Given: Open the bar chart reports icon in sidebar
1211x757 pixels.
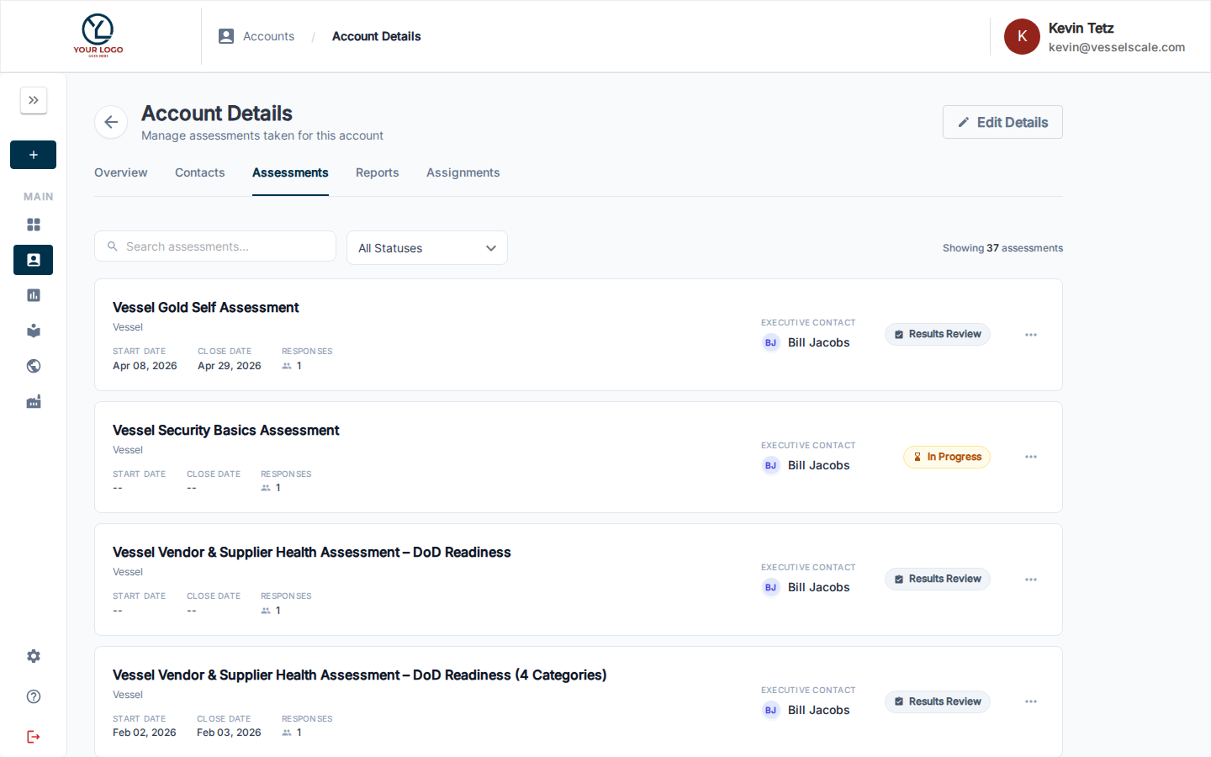Looking at the screenshot, I should click(34, 295).
